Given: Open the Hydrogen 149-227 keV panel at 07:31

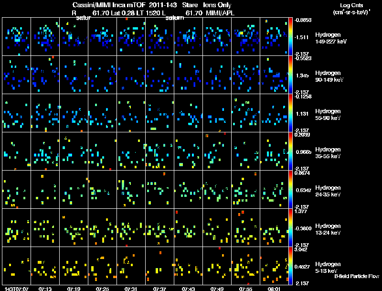Looking at the screenshot, I should coord(131,37).
